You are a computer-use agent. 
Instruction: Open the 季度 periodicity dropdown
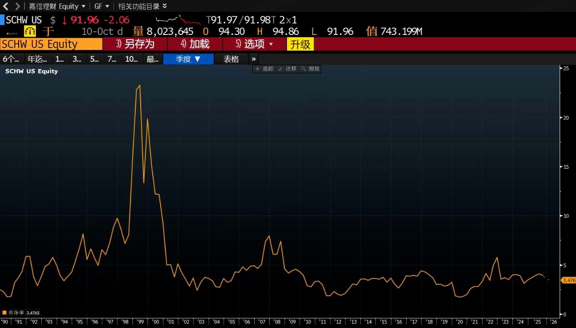click(188, 59)
